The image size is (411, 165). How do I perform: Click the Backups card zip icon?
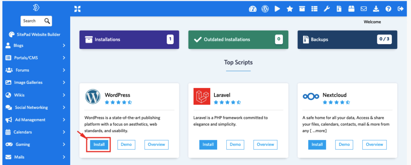[x=306, y=40]
